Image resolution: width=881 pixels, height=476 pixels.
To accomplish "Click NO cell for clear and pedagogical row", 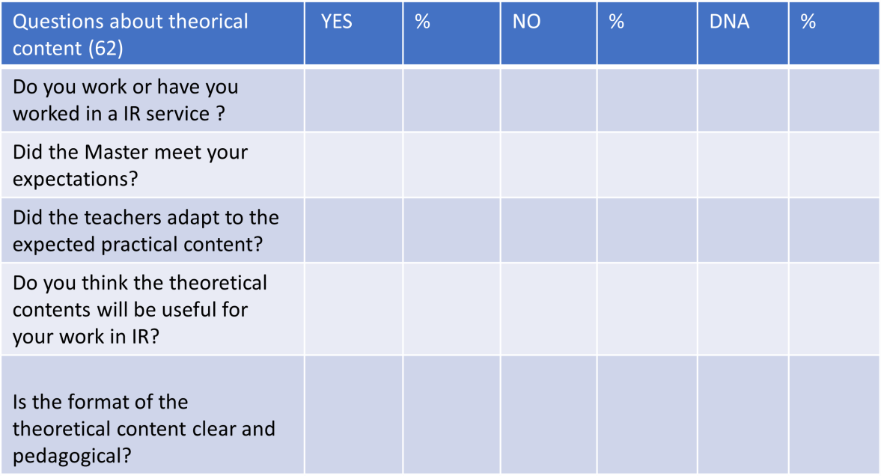I will click(x=549, y=415).
